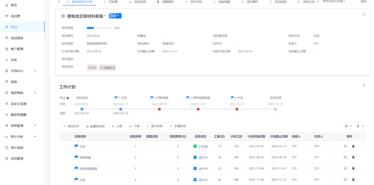Open 项目文档 tab
Image resolution: width=374 pixels, height=185 pixels.
(x=194, y=2)
